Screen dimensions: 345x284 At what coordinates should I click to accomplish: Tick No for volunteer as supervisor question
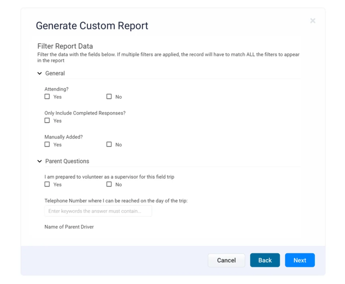pos(109,184)
